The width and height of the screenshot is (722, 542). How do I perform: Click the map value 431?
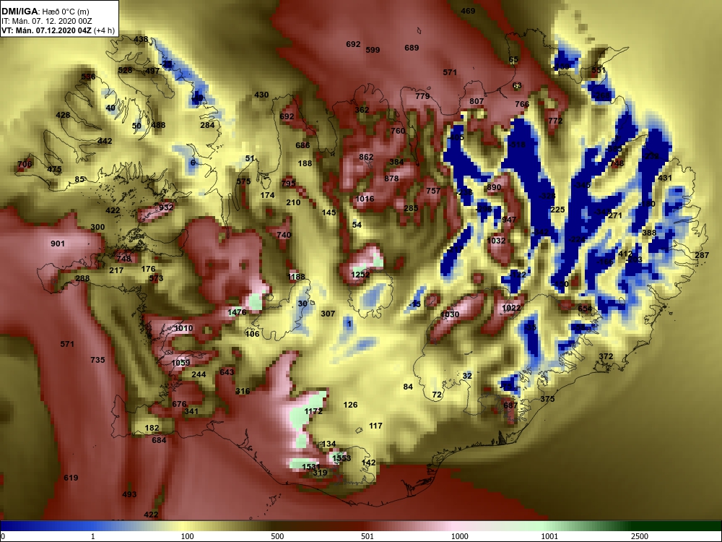665,178
